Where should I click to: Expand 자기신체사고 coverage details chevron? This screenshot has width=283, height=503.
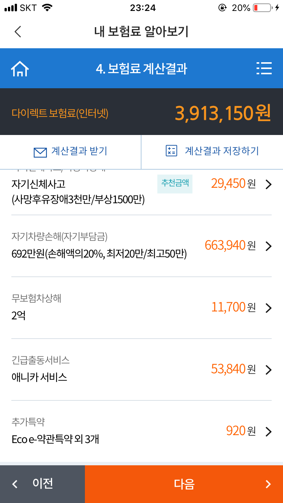tap(268, 184)
